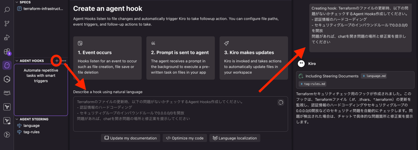The image size is (418, 150).
Task: Click the document icon beside Including Steering Documents
Action: click(x=301, y=76)
